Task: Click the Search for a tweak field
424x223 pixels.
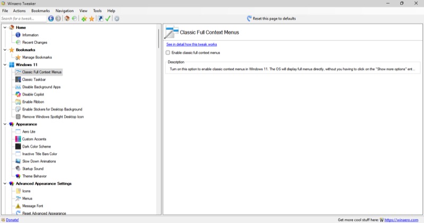Action: [x=23, y=19]
